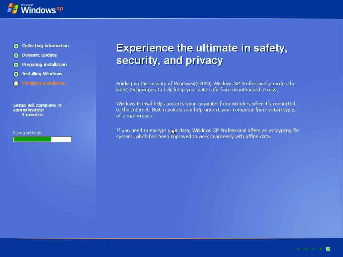Screen dimensions: 343x257
Task: Click the orange 'Finalizing installation' step text
Action: pyautogui.click(x=44, y=83)
